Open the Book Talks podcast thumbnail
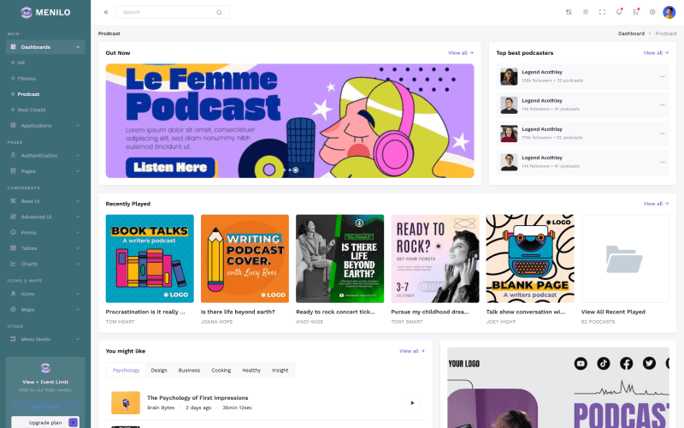 coord(150,258)
